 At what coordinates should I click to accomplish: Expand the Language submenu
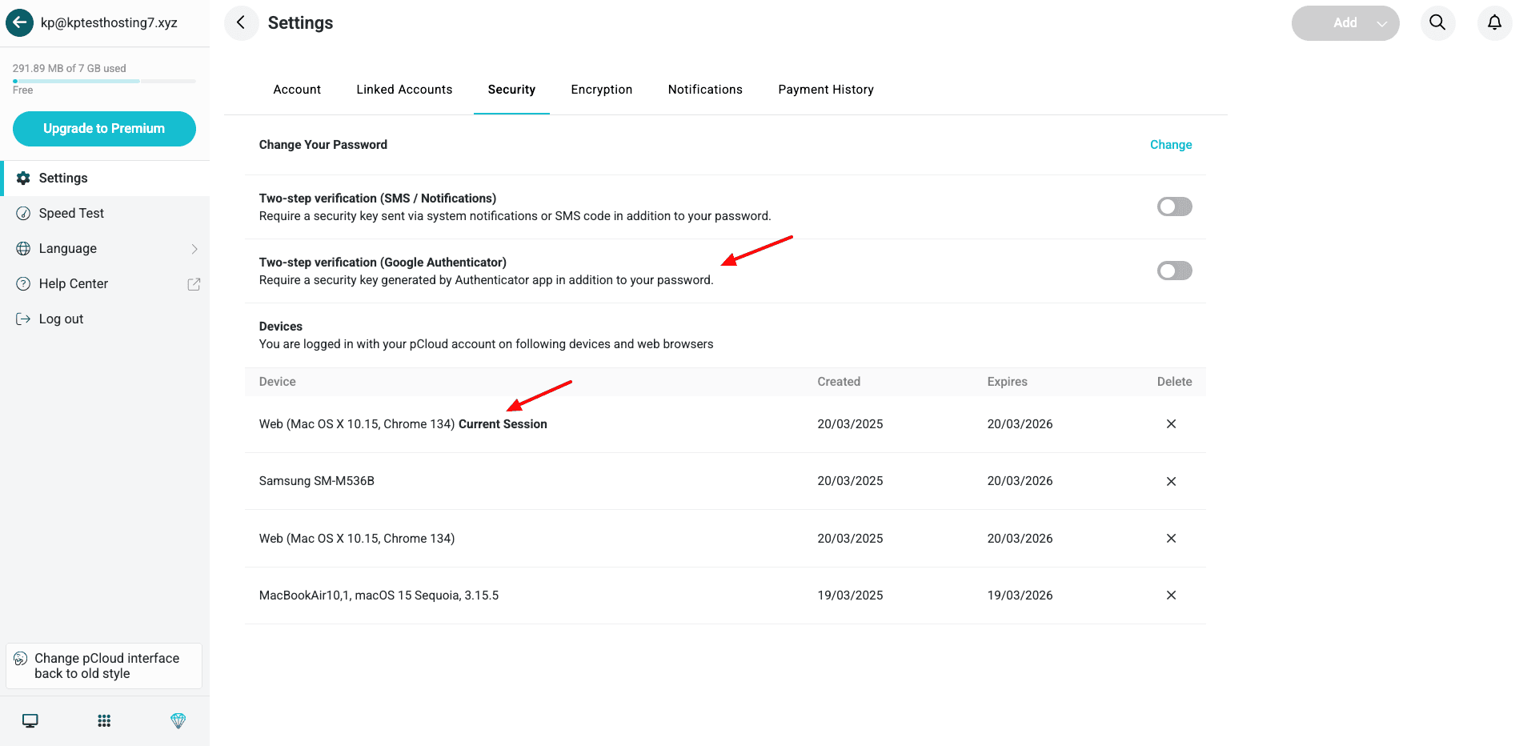pos(194,249)
